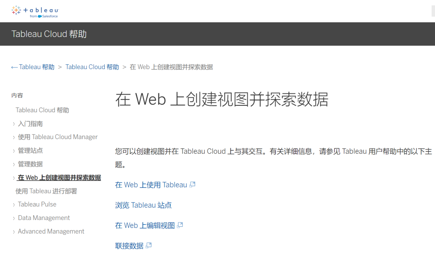Select Data Management in the sidebar
The image size is (435, 255).
click(x=44, y=218)
